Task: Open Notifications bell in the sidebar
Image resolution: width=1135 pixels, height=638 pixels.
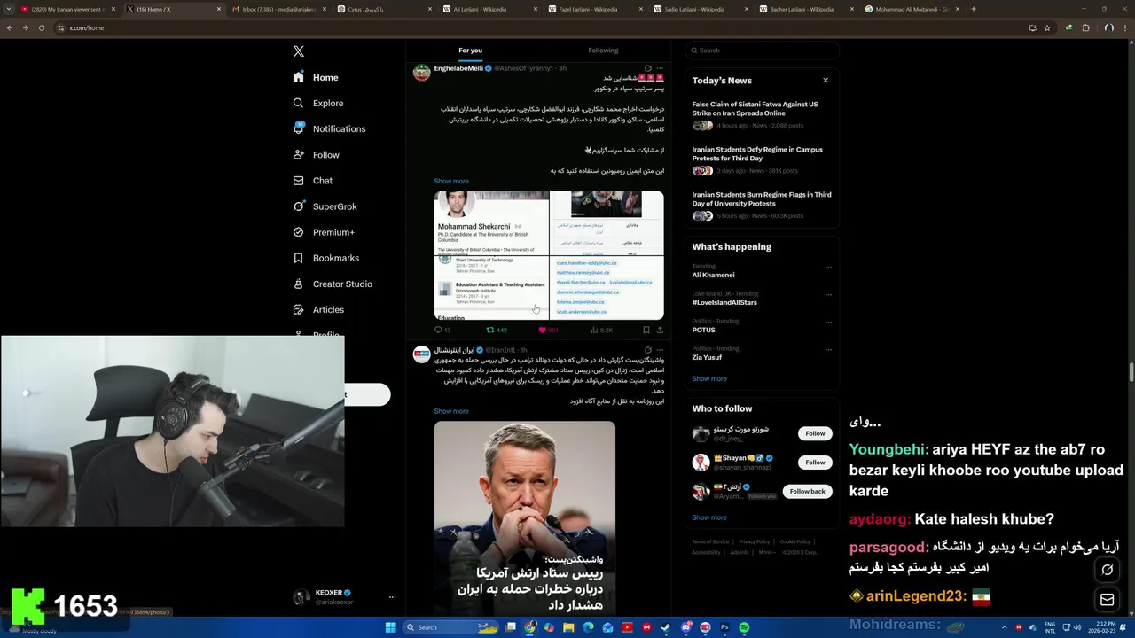Action: tap(298, 128)
